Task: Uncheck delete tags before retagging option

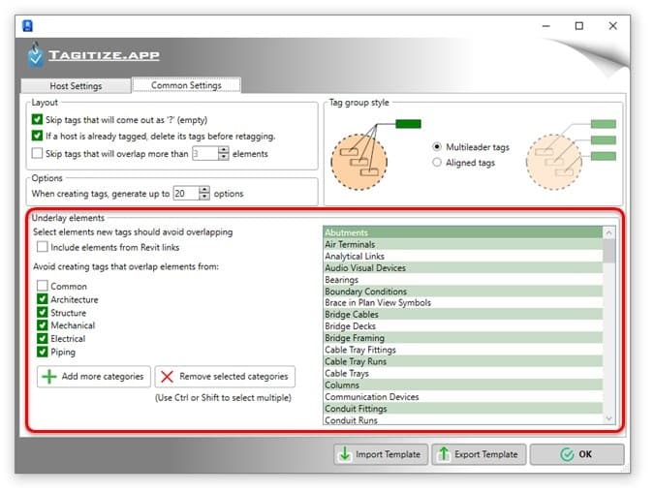Action: pyautogui.click(x=37, y=136)
